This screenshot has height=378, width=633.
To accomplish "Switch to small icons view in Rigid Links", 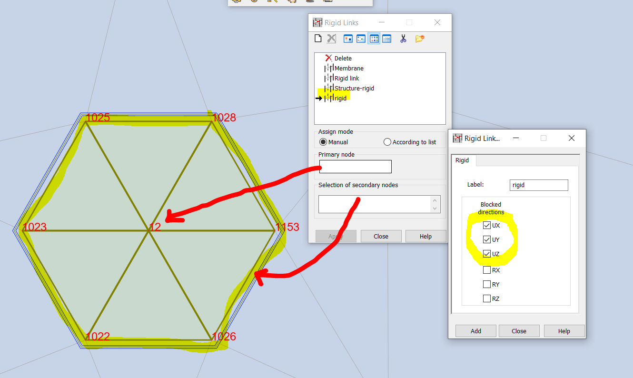I will (360, 38).
